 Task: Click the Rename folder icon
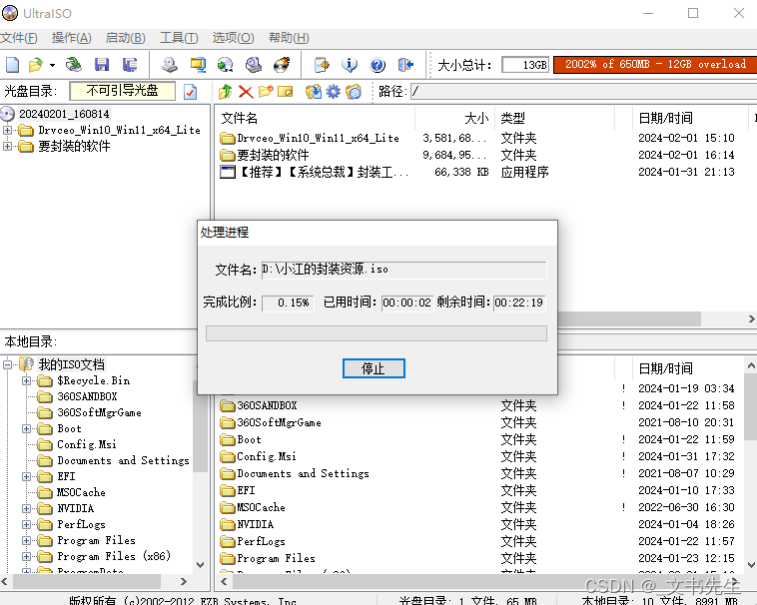[286, 91]
